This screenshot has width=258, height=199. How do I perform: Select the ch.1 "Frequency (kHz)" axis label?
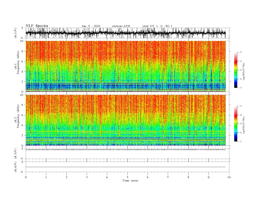click(18, 62)
